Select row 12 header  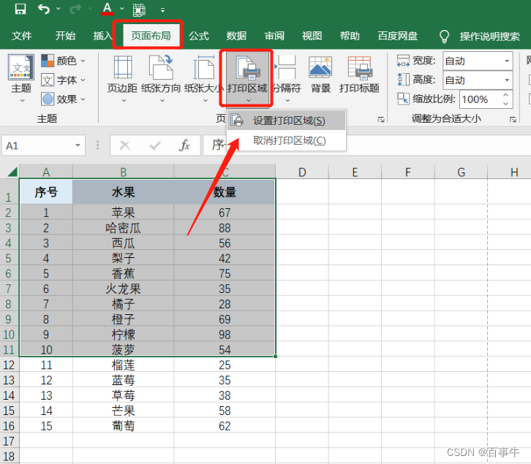point(10,365)
